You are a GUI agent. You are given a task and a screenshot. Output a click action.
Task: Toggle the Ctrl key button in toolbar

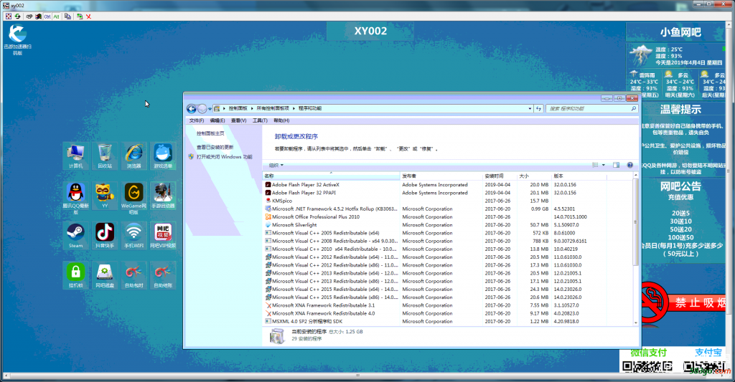[x=47, y=16]
